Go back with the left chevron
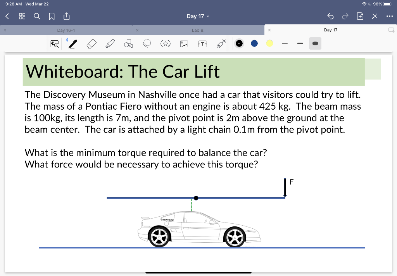Viewport: 397px width, 276px height. click(7, 16)
